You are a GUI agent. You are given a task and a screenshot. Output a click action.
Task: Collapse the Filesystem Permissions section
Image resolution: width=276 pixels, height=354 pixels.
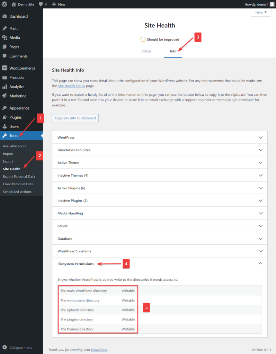(160, 264)
